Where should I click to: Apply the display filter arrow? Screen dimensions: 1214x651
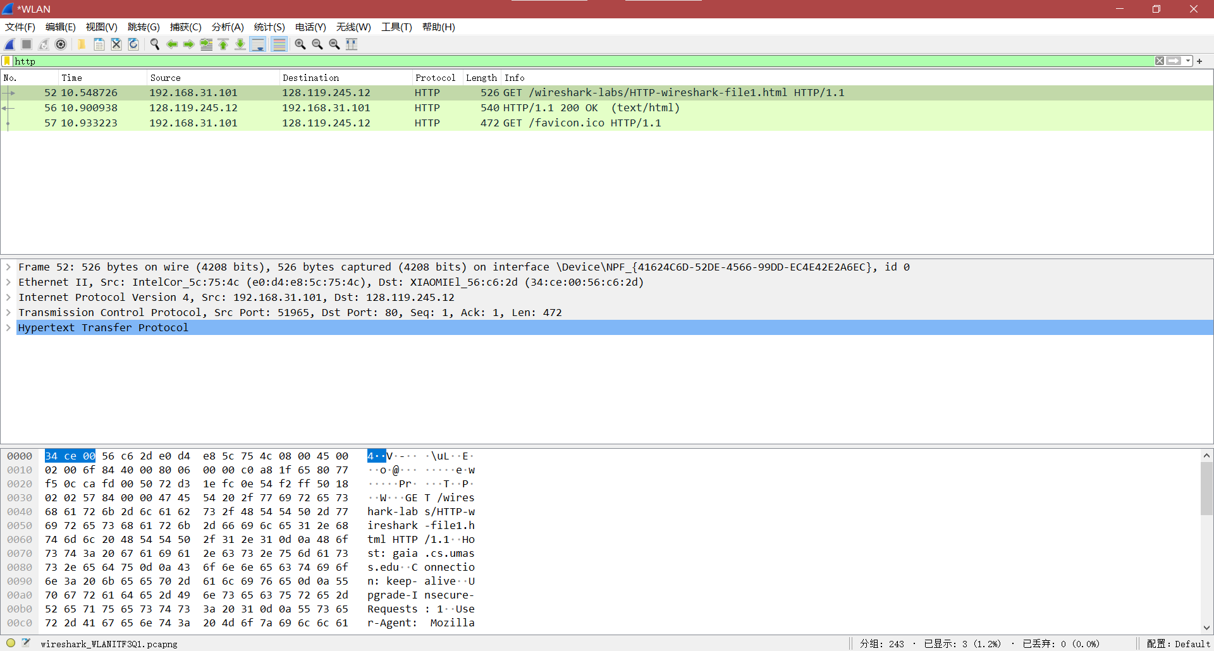coord(1174,61)
